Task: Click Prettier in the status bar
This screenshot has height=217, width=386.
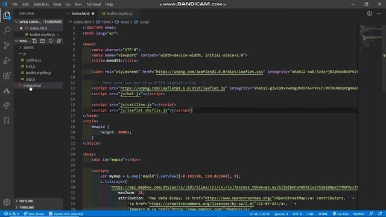Action: pos(359,214)
